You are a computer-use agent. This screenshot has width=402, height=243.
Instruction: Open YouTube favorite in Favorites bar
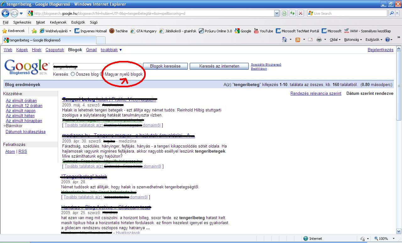tap(263, 31)
